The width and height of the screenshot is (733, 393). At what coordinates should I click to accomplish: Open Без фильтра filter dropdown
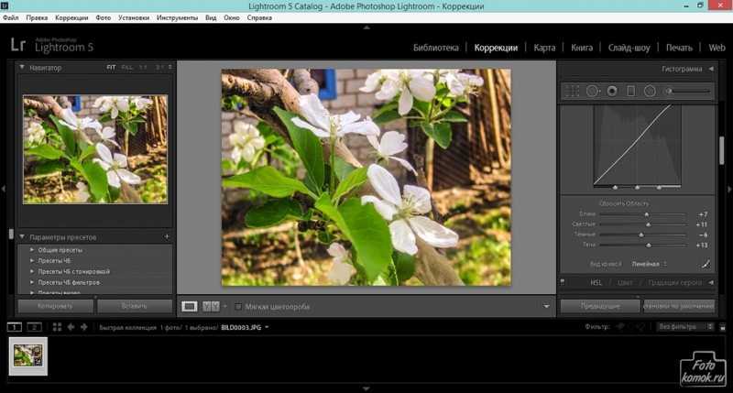pos(684,327)
